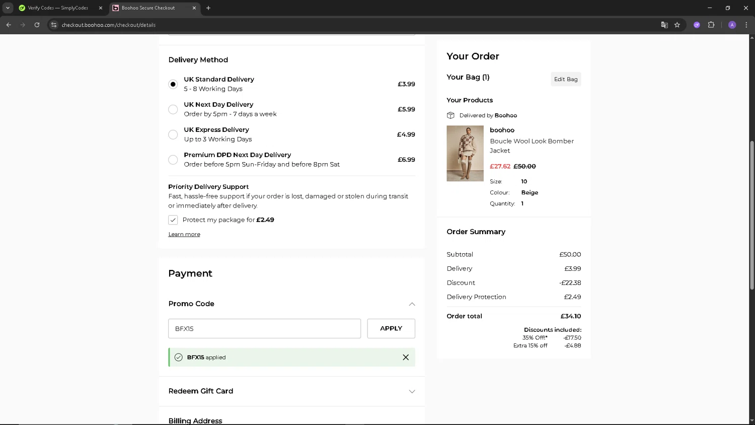Uncheck Protect my package for £2.49
This screenshot has width=755, height=425.
[173, 220]
